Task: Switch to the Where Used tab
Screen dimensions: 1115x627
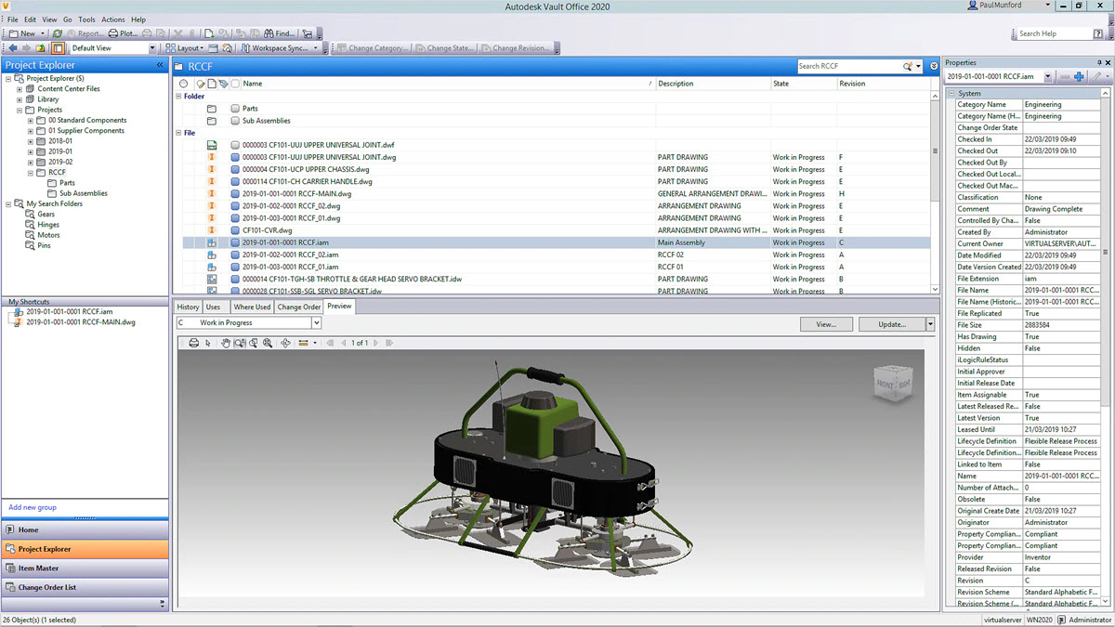Action: [x=252, y=307]
